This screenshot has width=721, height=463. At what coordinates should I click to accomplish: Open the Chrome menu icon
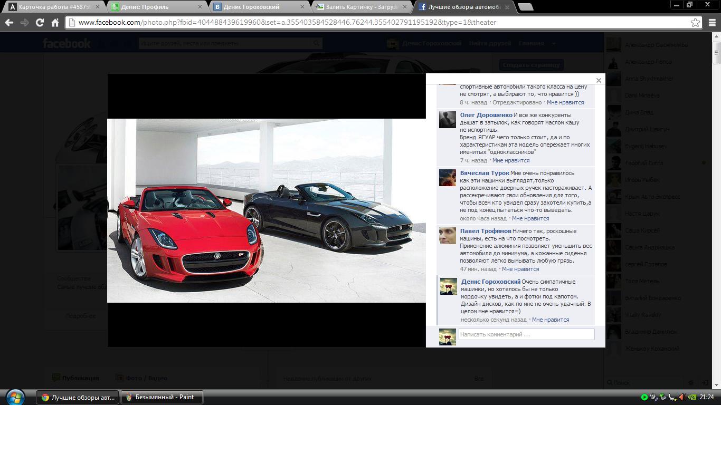(712, 23)
